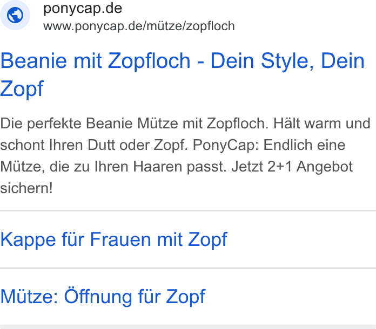Open the ponycap.de site name
This screenshot has width=376, height=329.
tap(83, 9)
